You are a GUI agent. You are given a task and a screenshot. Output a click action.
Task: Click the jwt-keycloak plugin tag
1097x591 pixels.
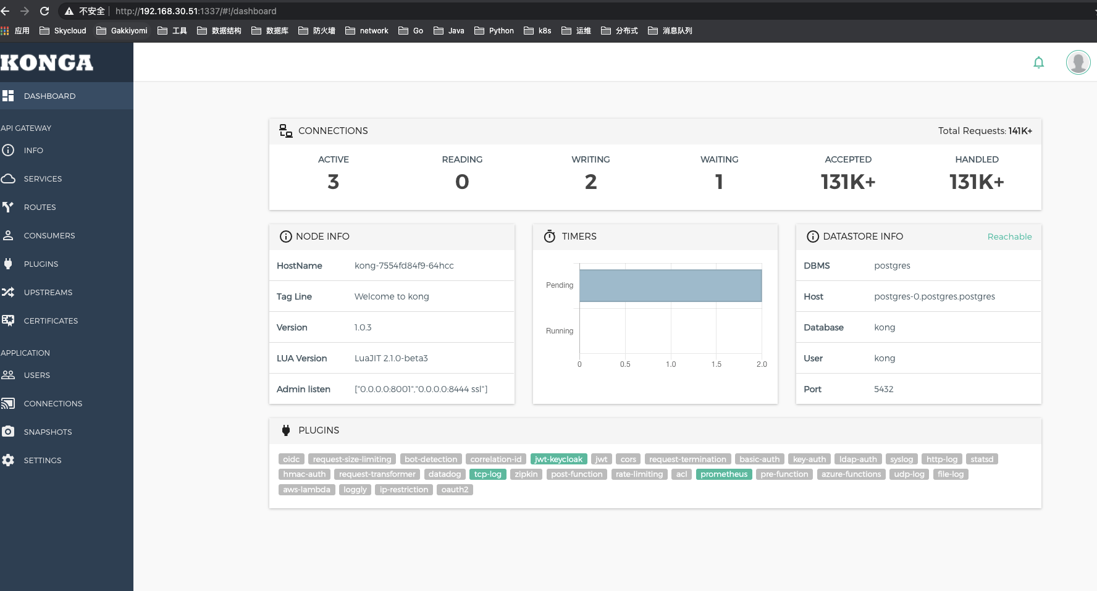[x=558, y=459]
